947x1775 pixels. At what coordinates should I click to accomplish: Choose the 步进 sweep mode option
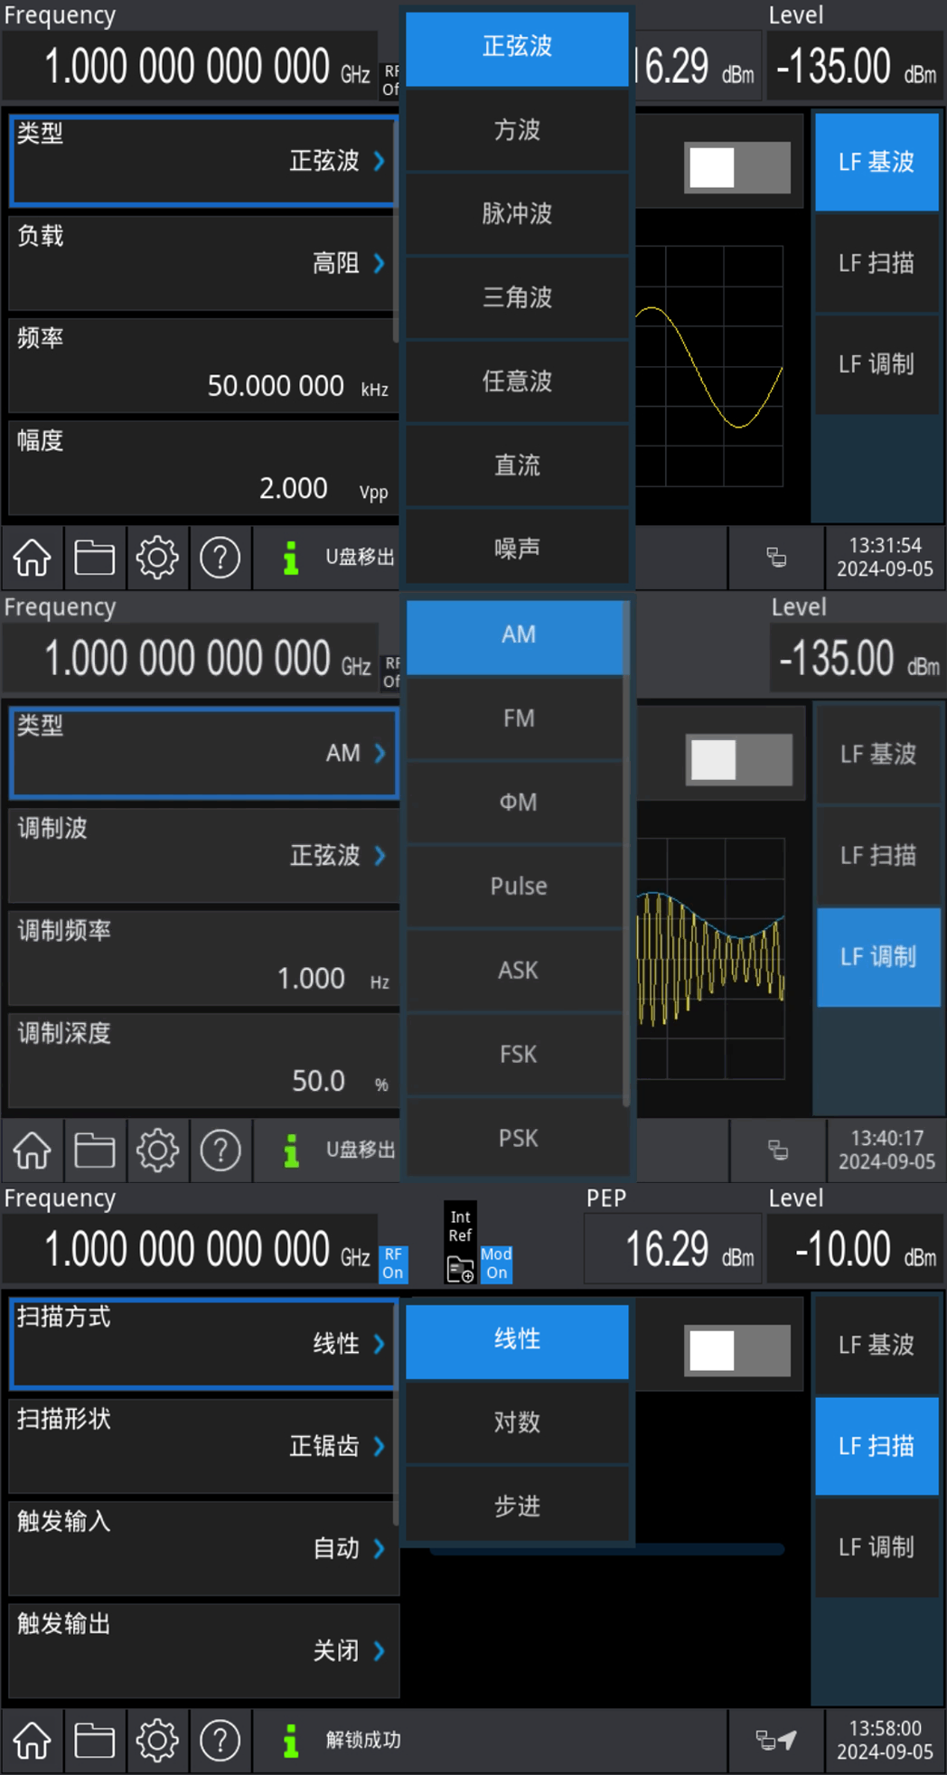[x=517, y=1506]
